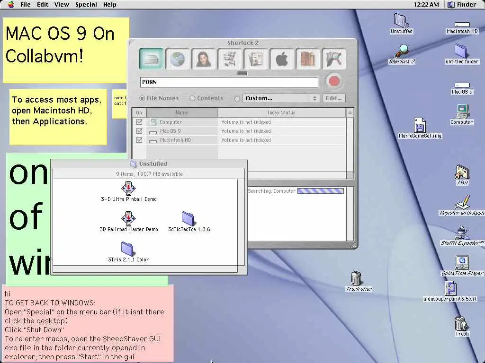Image resolution: width=485 pixels, height=363 pixels.
Task: Open the Reference channel books icon in Sherlock
Action: coord(307,59)
